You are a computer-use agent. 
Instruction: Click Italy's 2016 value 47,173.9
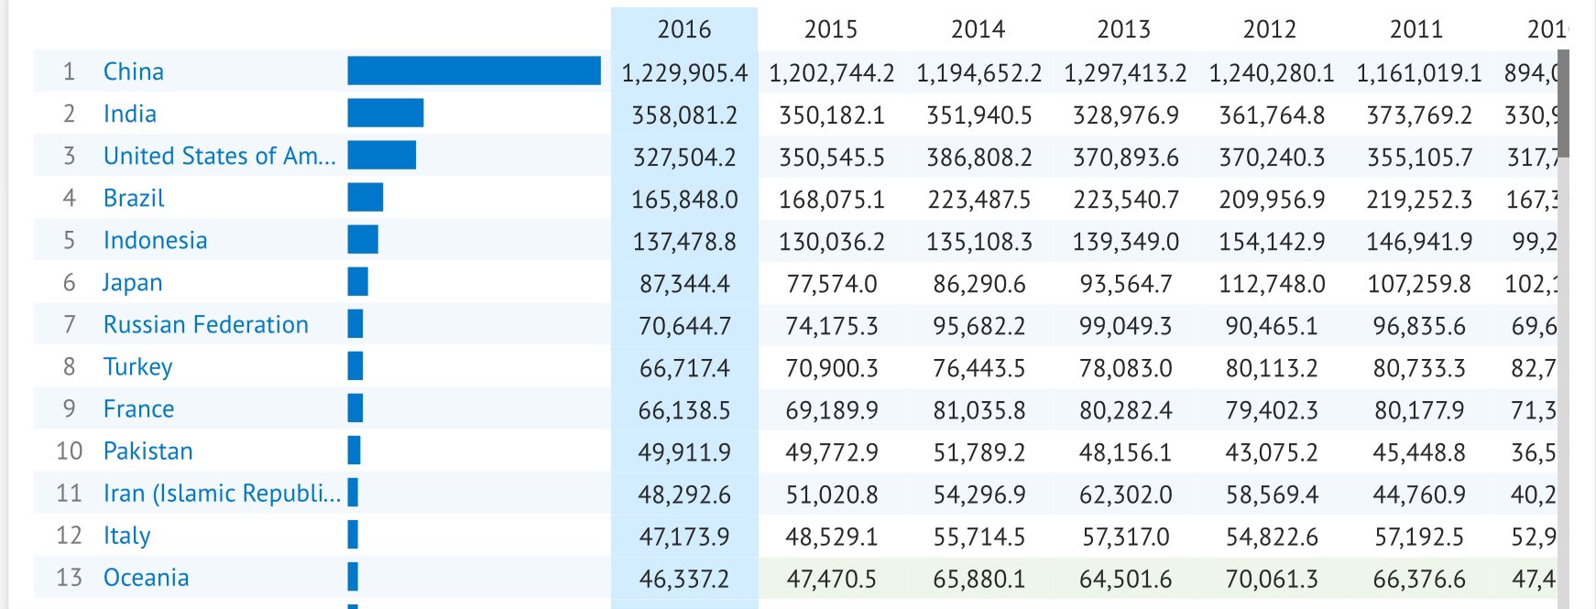684,537
